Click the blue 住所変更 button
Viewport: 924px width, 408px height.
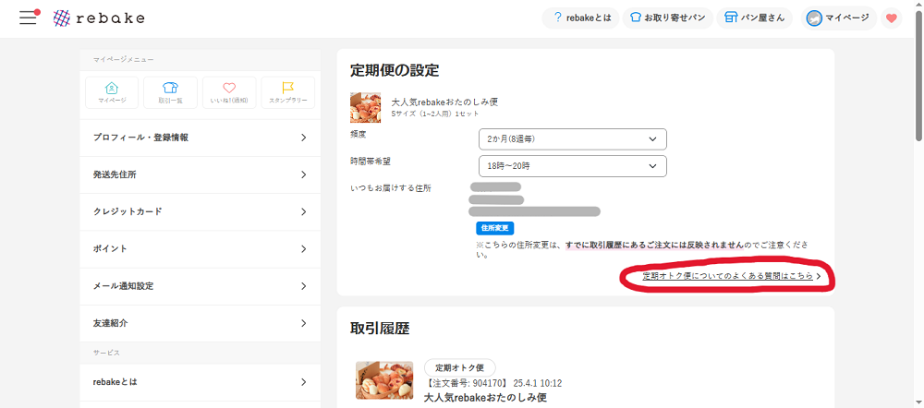click(x=495, y=228)
